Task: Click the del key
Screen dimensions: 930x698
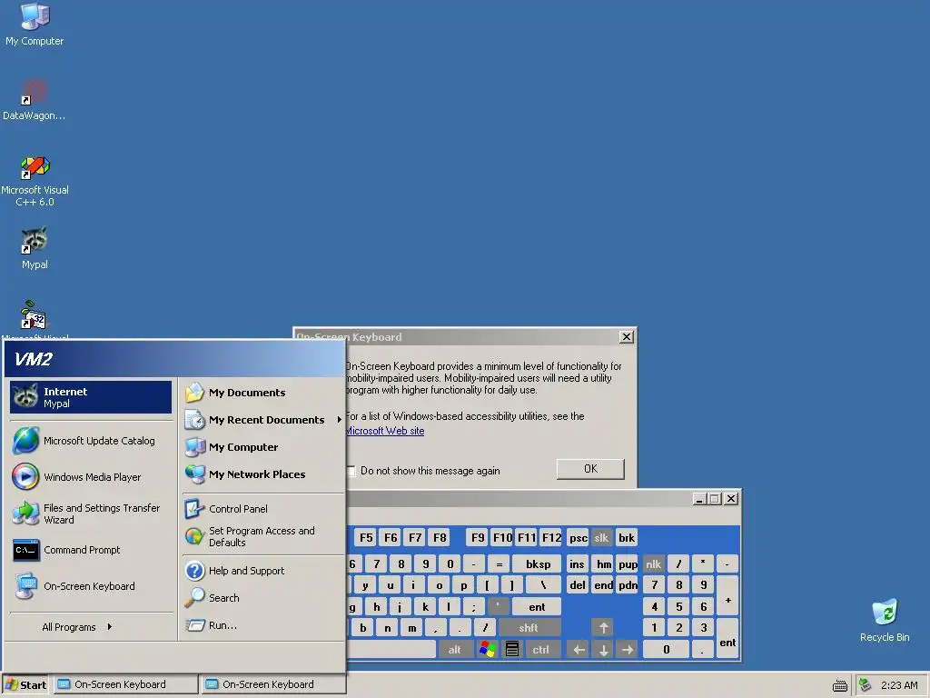Action: 577,585
